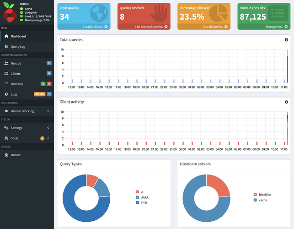The image size is (294, 229).
Task: Click the Lists shield icon in sidebar
Action: coord(6,94)
